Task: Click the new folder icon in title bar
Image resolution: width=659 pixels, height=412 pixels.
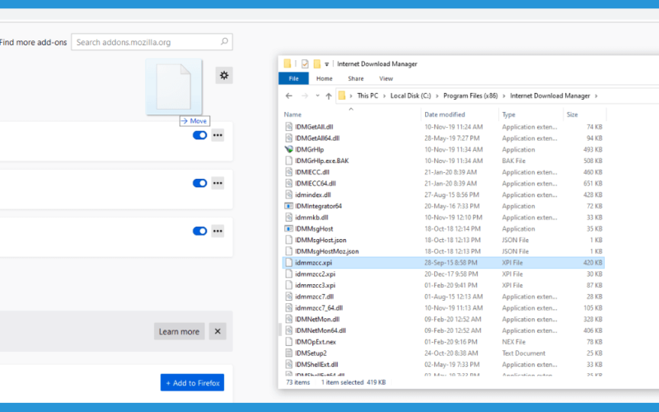Action: coord(317,64)
